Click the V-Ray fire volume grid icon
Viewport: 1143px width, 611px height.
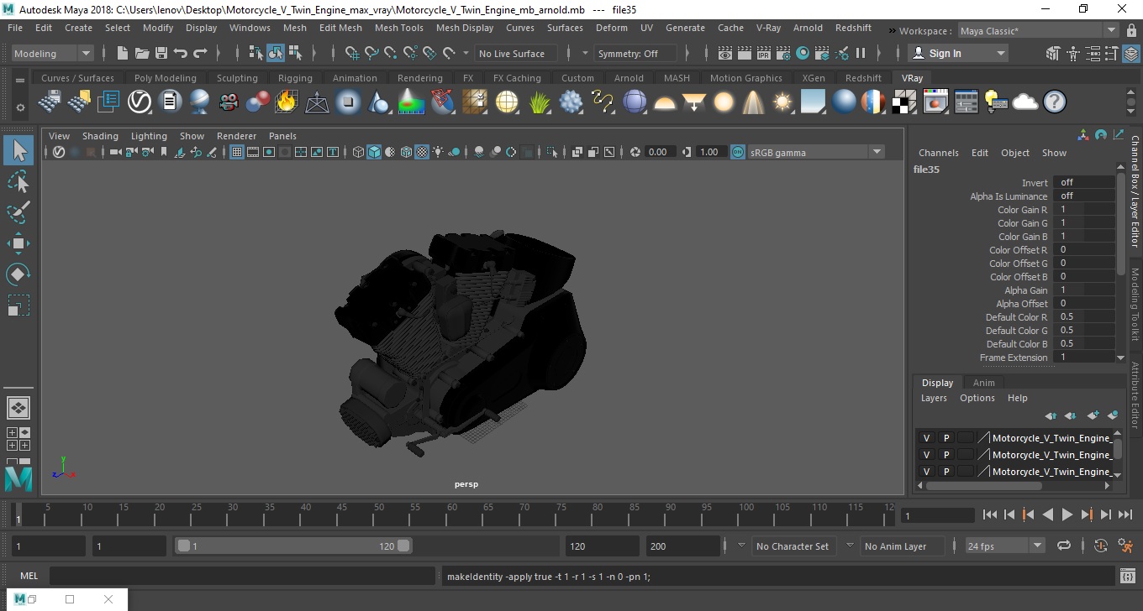[x=287, y=102]
